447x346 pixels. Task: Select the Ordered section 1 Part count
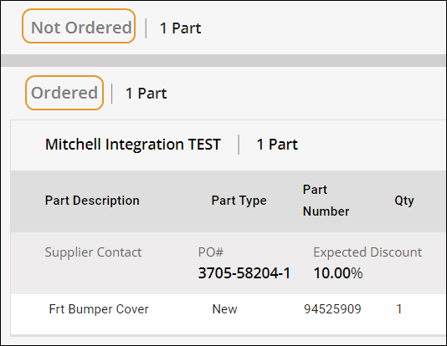(x=146, y=94)
